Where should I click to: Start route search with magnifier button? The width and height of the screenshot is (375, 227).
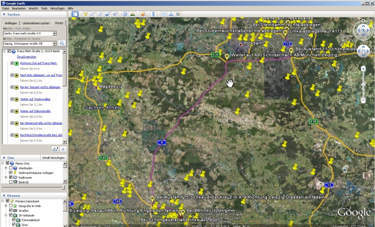(62, 43)
